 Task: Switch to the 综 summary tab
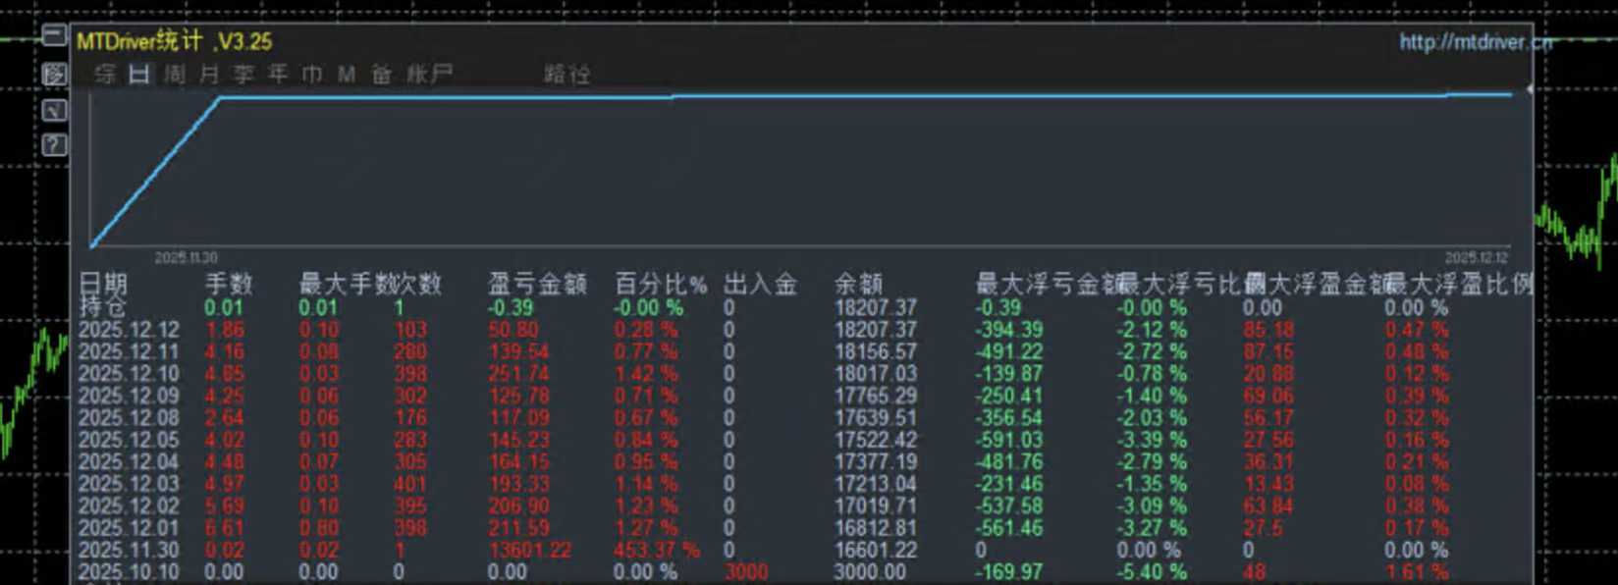105,74
